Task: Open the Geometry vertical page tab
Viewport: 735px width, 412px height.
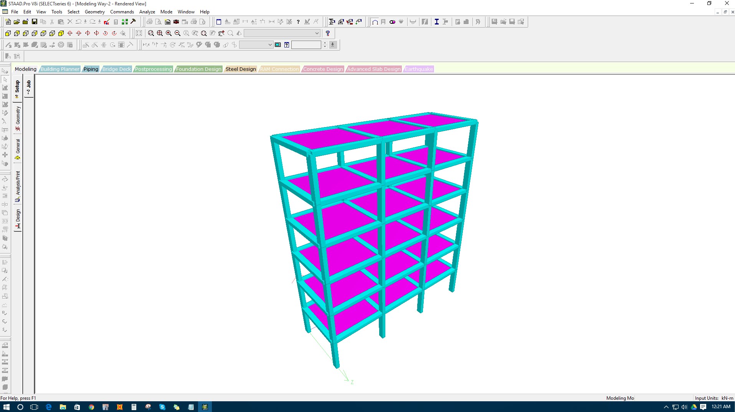Action: point(18,118)
